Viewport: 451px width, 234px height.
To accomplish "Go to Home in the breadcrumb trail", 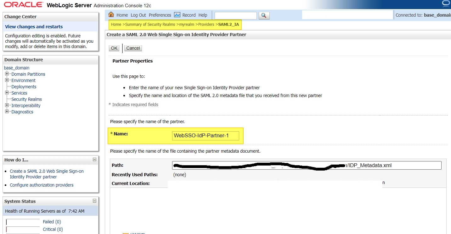I will (x=116, y=24).
